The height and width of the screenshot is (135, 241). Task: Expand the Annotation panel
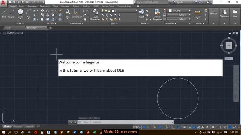[x=76, y=23]
